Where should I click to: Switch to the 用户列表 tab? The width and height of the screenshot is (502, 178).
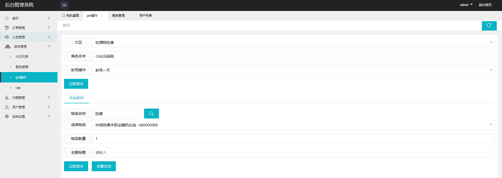point(146,16)
